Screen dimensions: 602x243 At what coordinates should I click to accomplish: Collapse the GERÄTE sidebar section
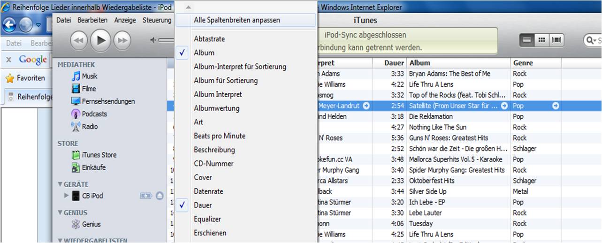(60, 184)
